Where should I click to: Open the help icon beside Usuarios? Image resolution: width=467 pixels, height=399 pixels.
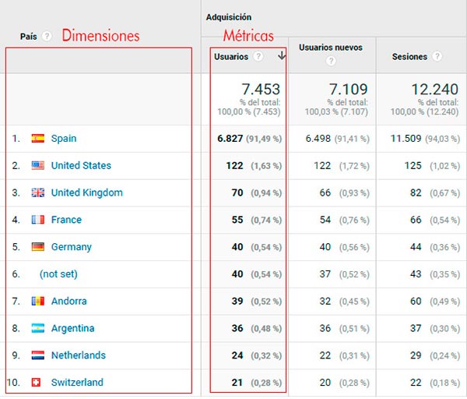258,56
